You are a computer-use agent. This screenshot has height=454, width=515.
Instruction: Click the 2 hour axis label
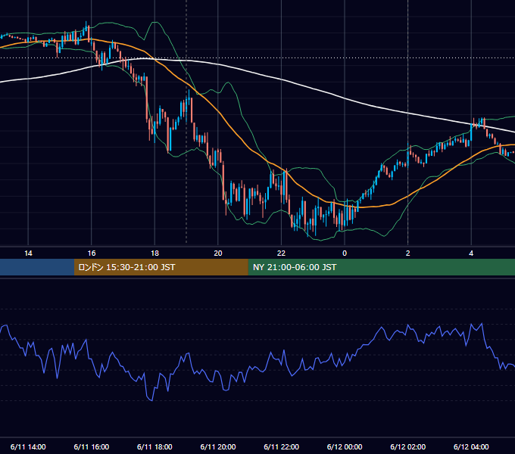pos(408,253)
